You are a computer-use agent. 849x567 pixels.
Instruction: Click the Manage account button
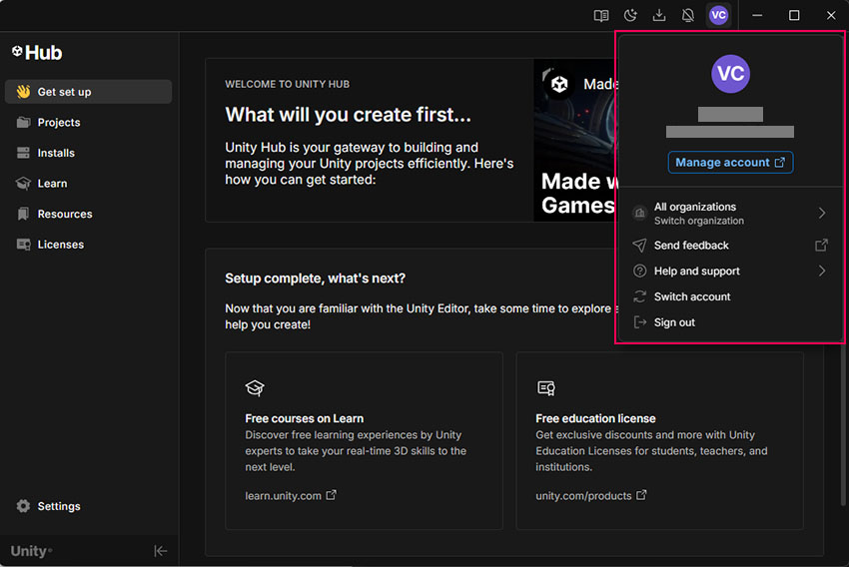730,163
